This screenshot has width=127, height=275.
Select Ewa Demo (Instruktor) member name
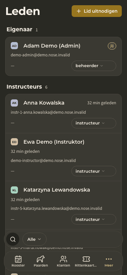pyautogui.click(x=54, y=142)
